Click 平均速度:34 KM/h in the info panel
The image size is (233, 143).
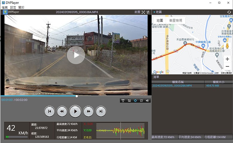click(x=67, y=130)
